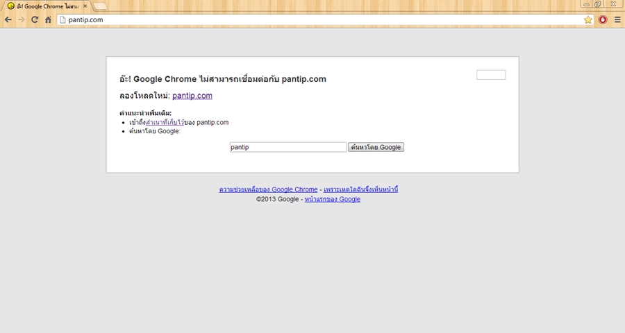Open the Home page icon
This screenshot has width=625, height=333.
click(x=48, y=19)
